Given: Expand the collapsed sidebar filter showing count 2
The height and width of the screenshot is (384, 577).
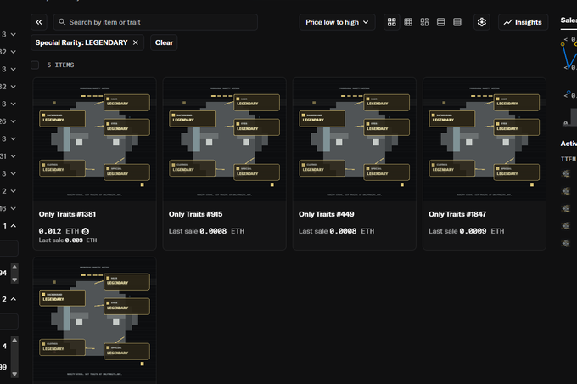Looking at the screenshot, I should 14,191.
